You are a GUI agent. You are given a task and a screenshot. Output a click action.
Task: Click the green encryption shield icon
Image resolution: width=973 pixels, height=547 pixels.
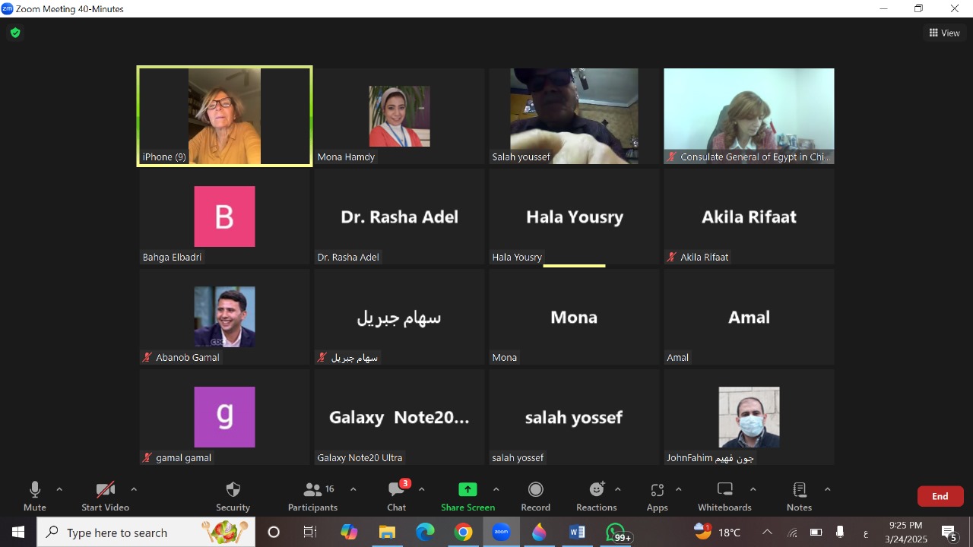[14, 33]
